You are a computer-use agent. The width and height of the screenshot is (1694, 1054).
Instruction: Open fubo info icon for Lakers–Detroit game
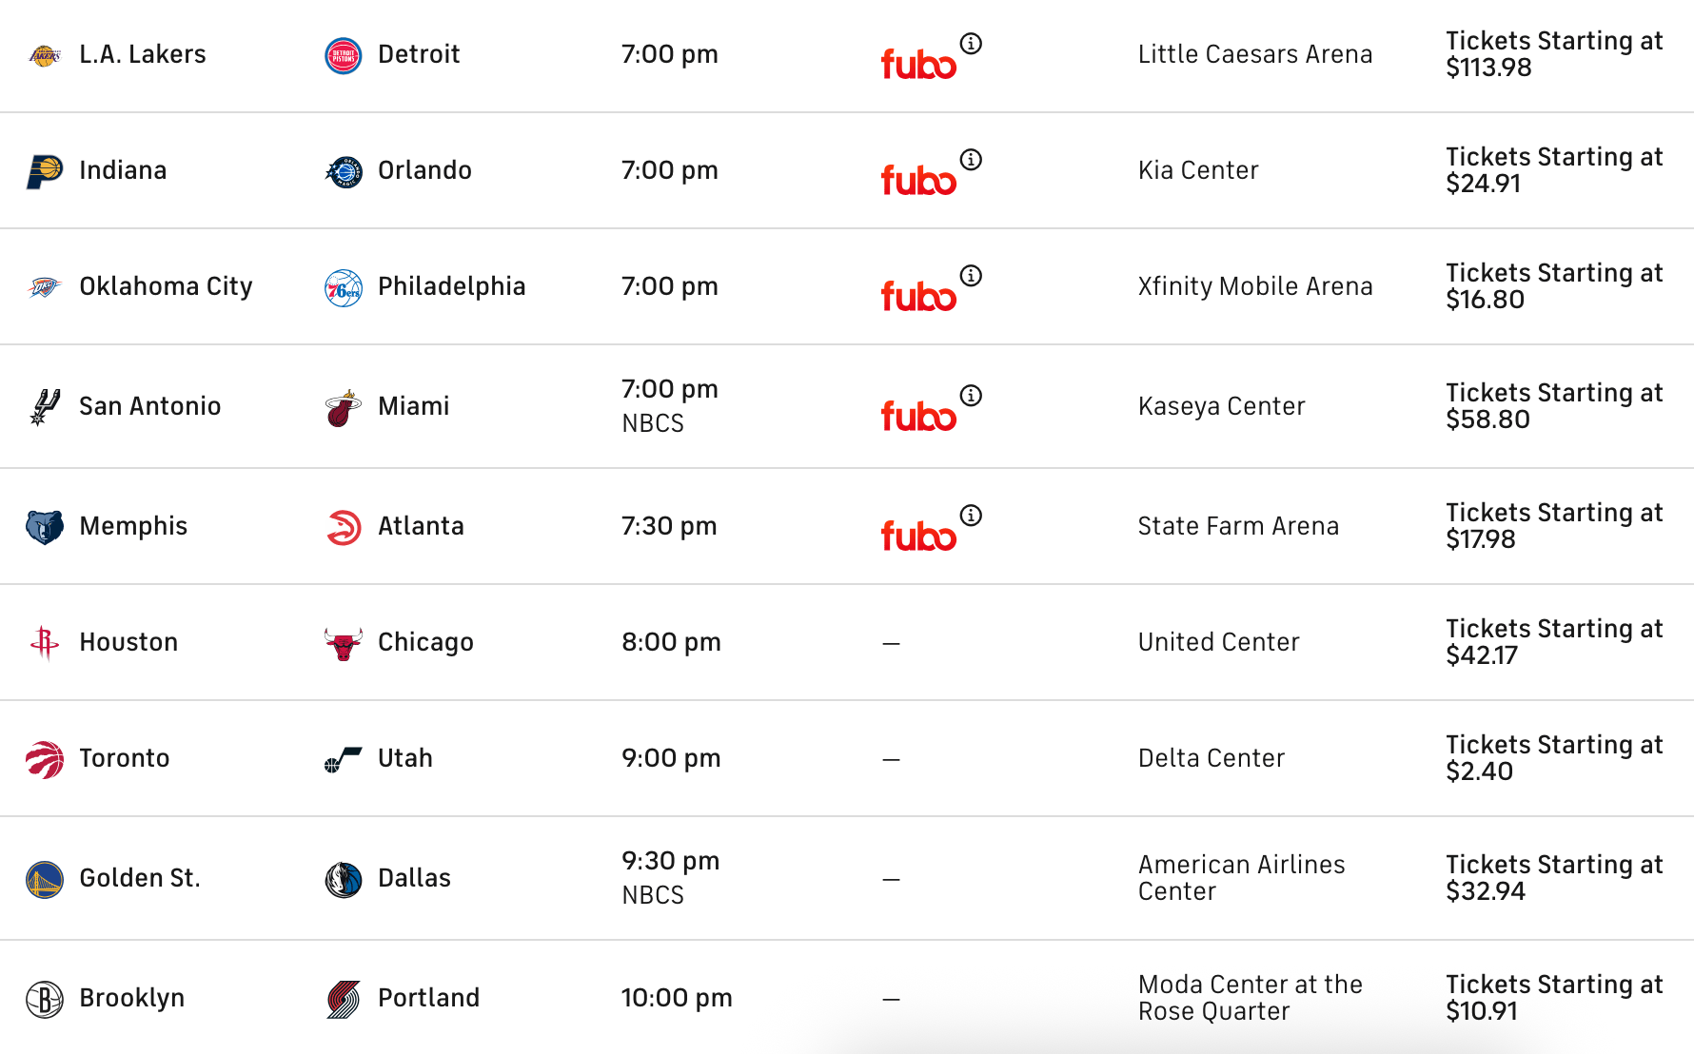pyautogui.click(x=971, y=43)
